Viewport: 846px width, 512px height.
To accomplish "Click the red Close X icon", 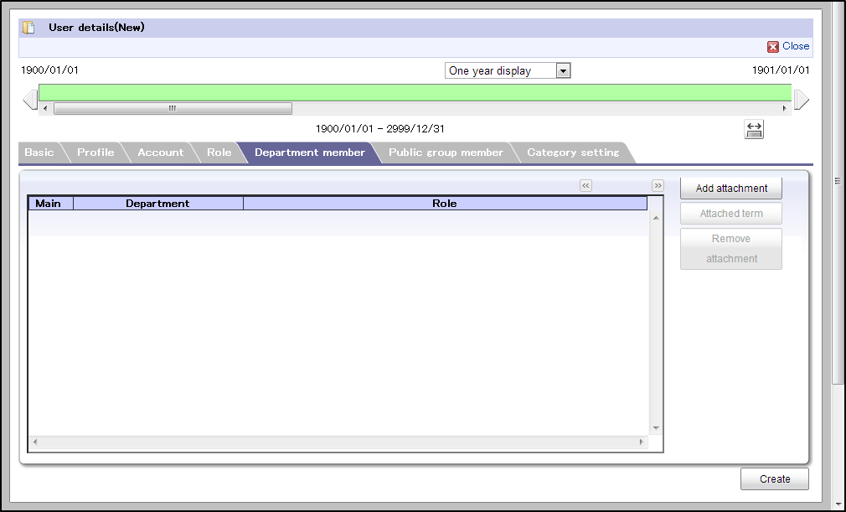I will [x=772, y=47].
